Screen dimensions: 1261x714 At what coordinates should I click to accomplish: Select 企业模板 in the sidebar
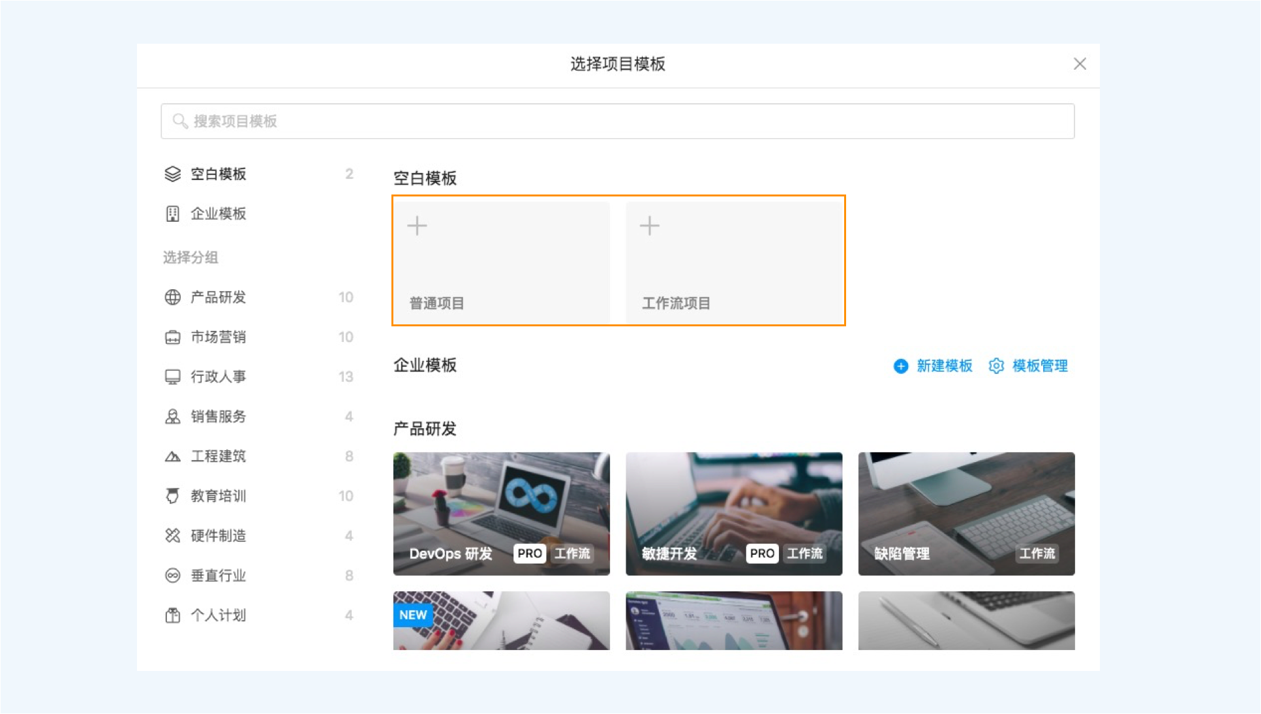[259, 214]
